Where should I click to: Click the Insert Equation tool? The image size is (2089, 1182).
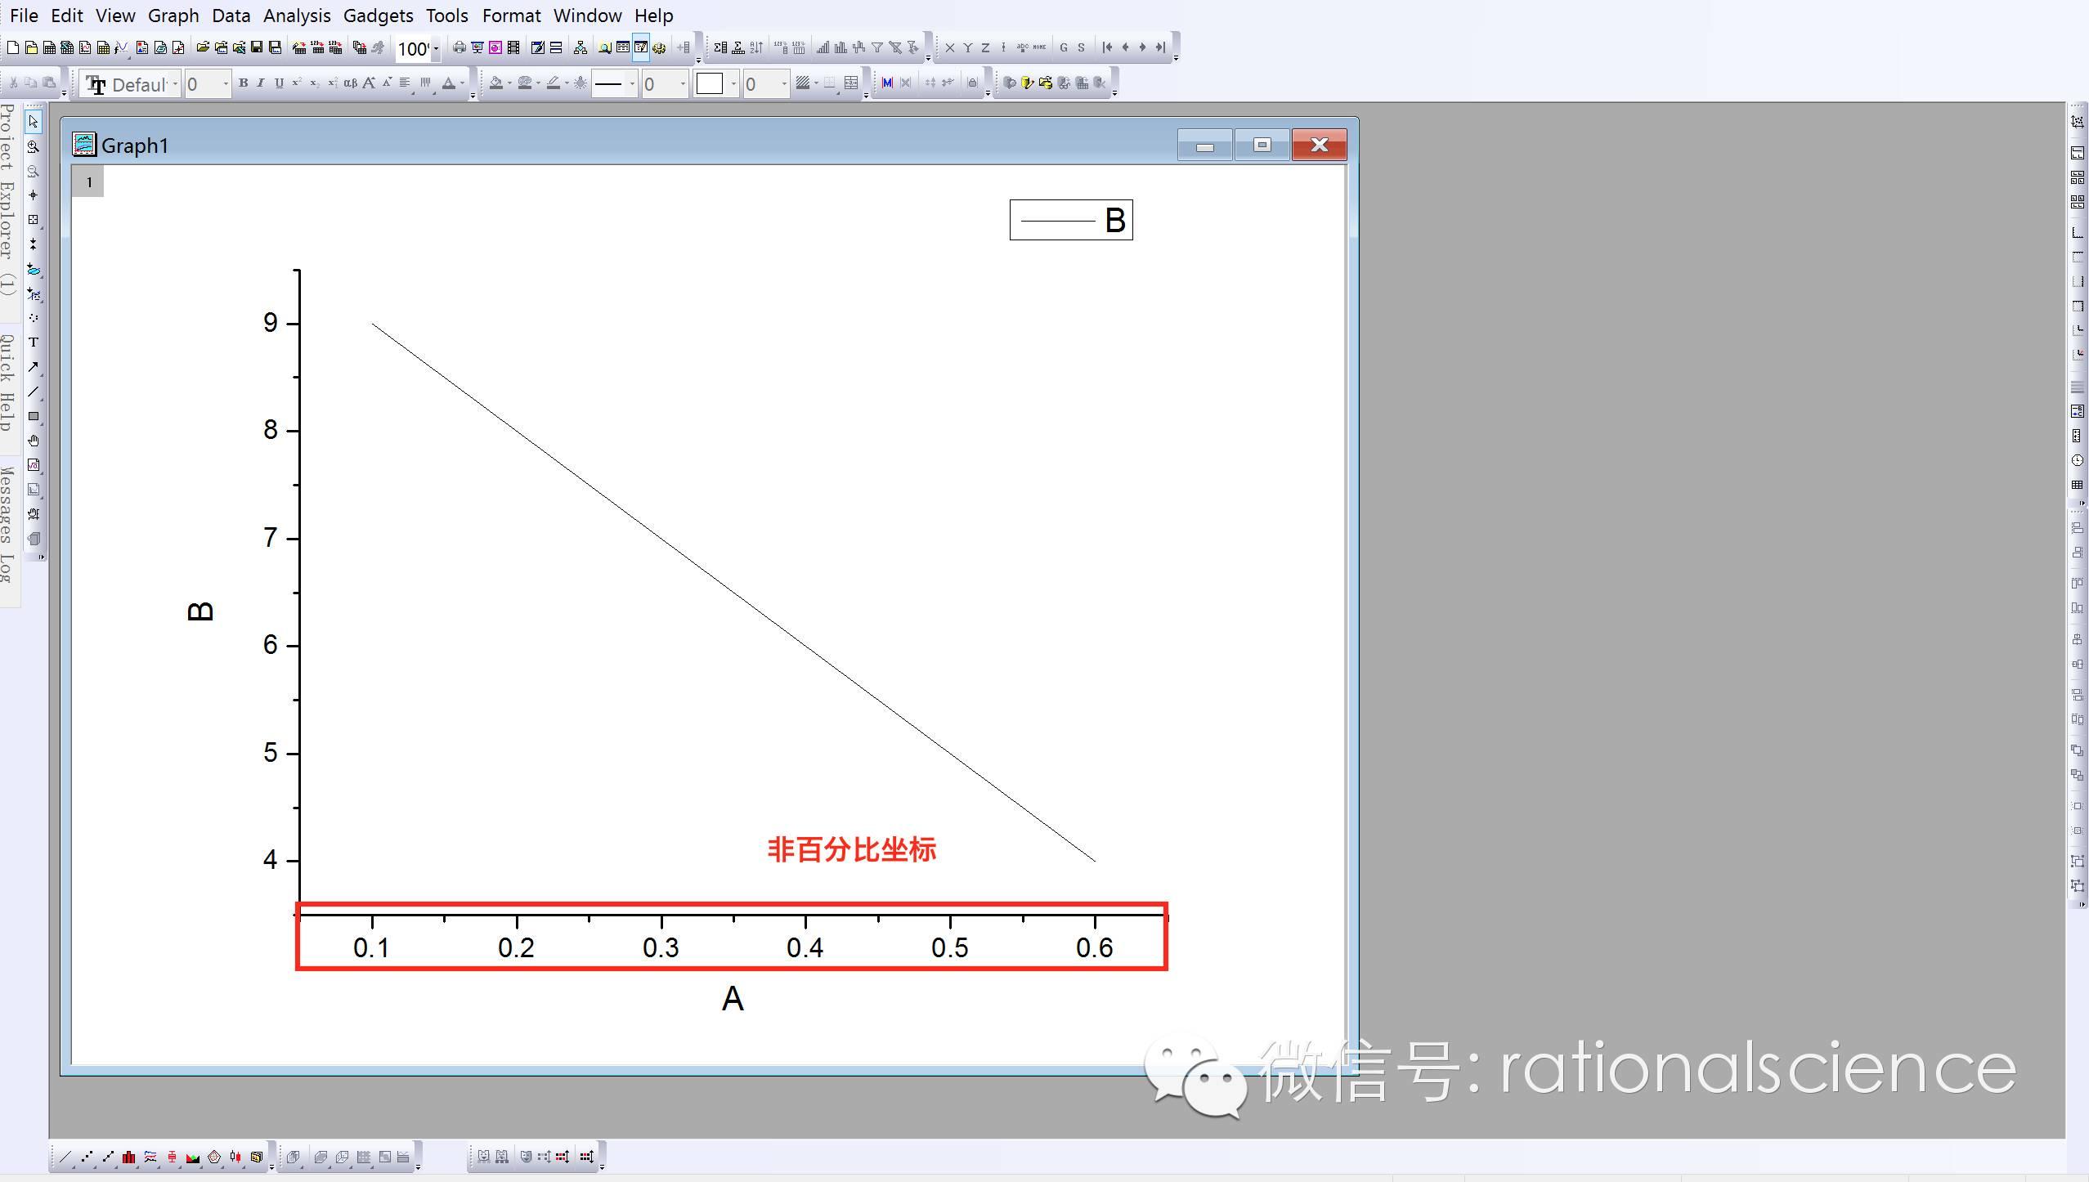[x=34, y=465]
